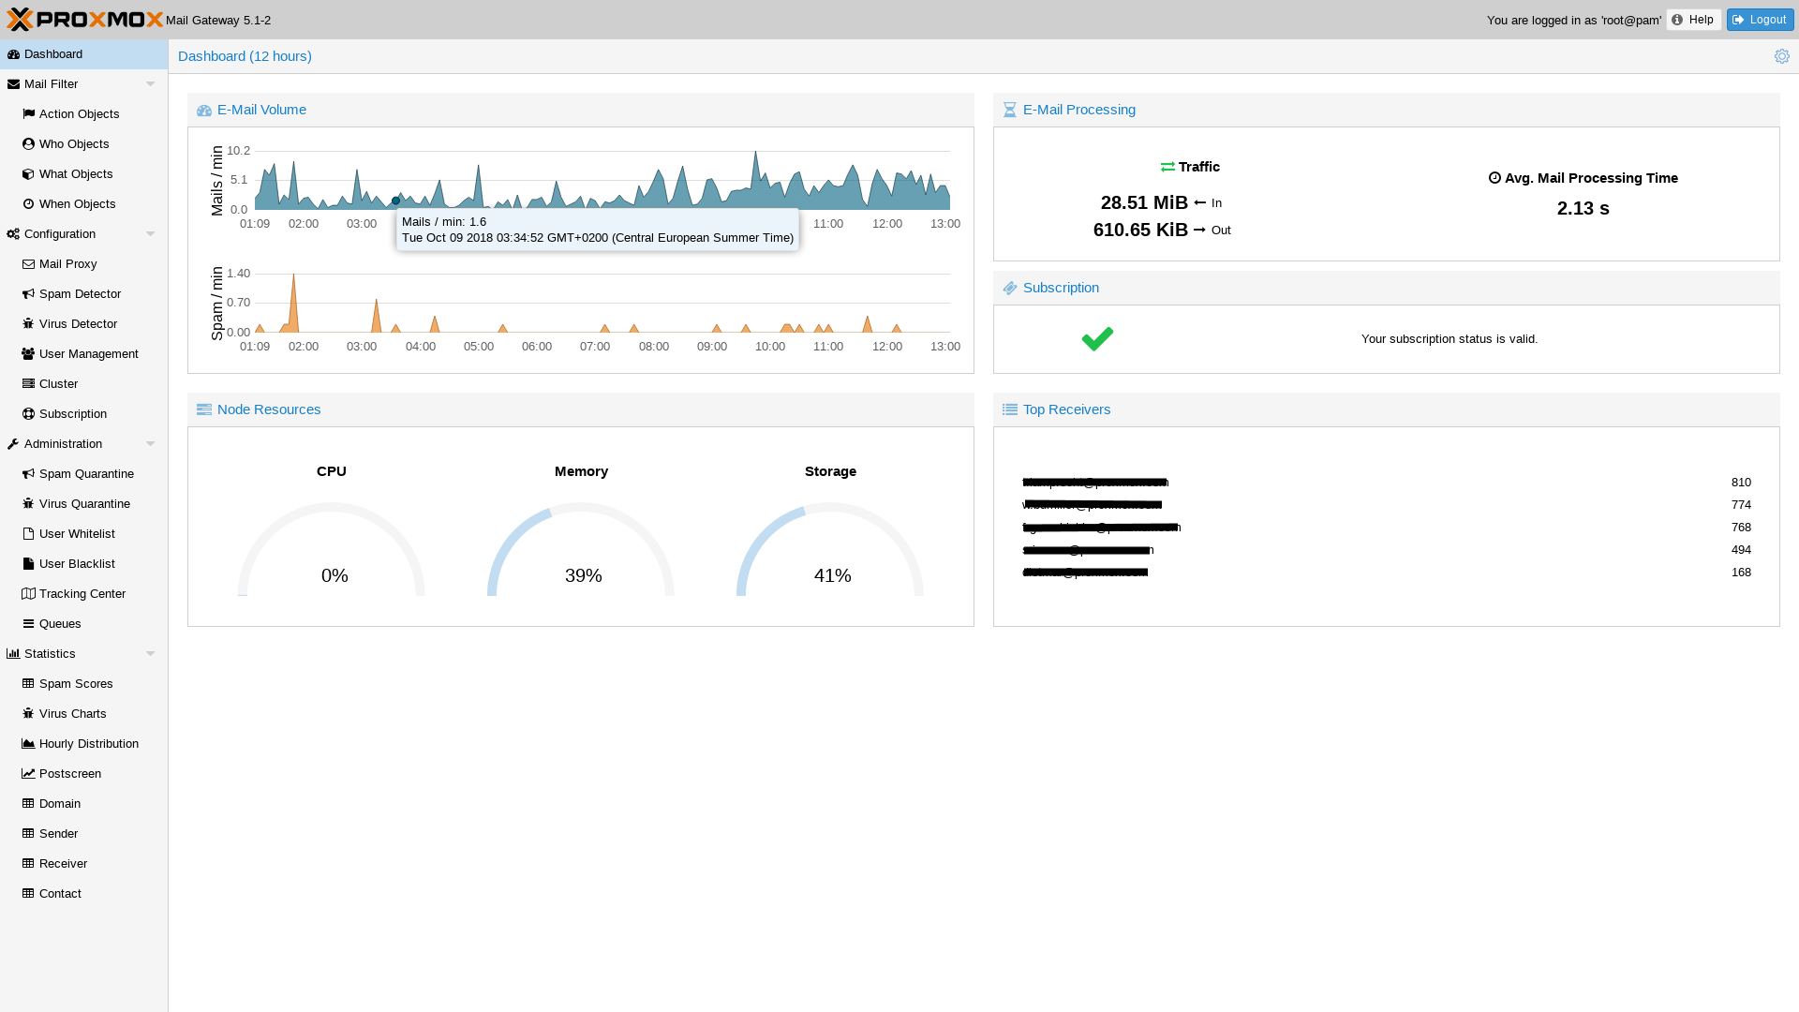Open the Hourly Distribution statistics
Image resolution: width=1799 pixels, height=1012 pixels.
[x=88, y=743]
